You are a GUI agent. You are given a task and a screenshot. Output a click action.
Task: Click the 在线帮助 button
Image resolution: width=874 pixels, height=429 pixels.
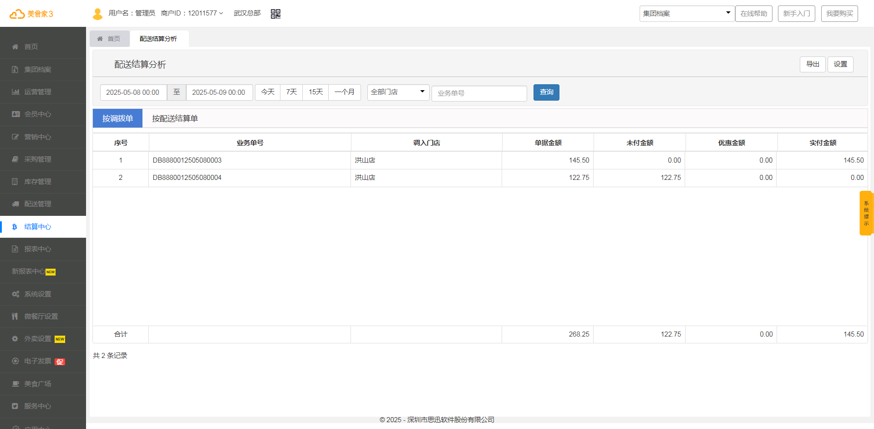(x=754, y=14)
